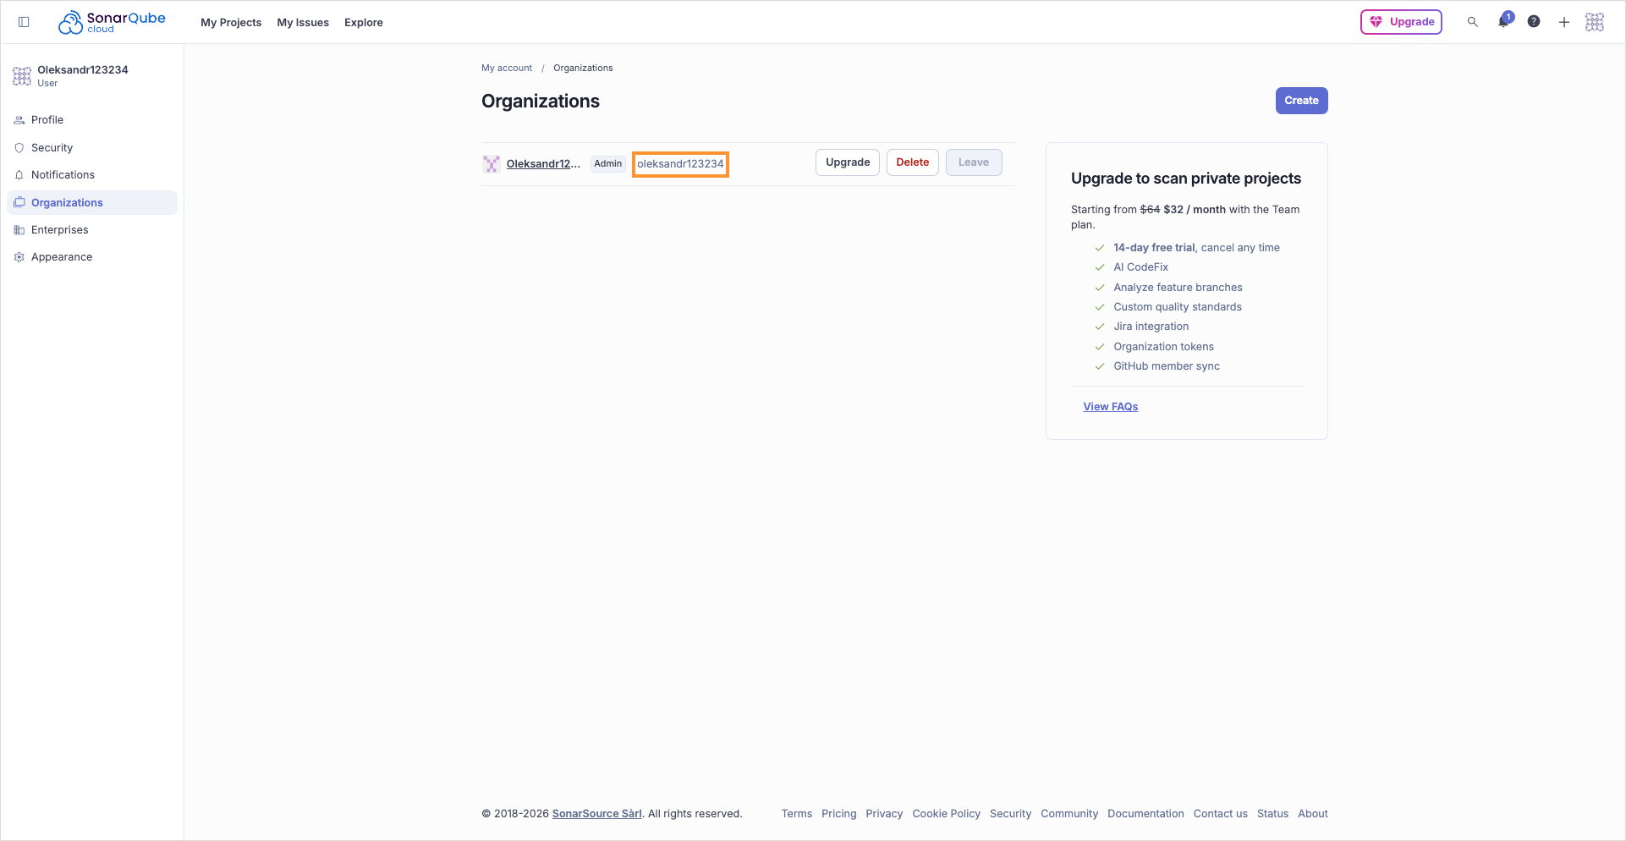The height and width of the screenshot is (841, 1626).
Task: Expand the Enterprises section in sidebar
Action: [x=59, y=229]
